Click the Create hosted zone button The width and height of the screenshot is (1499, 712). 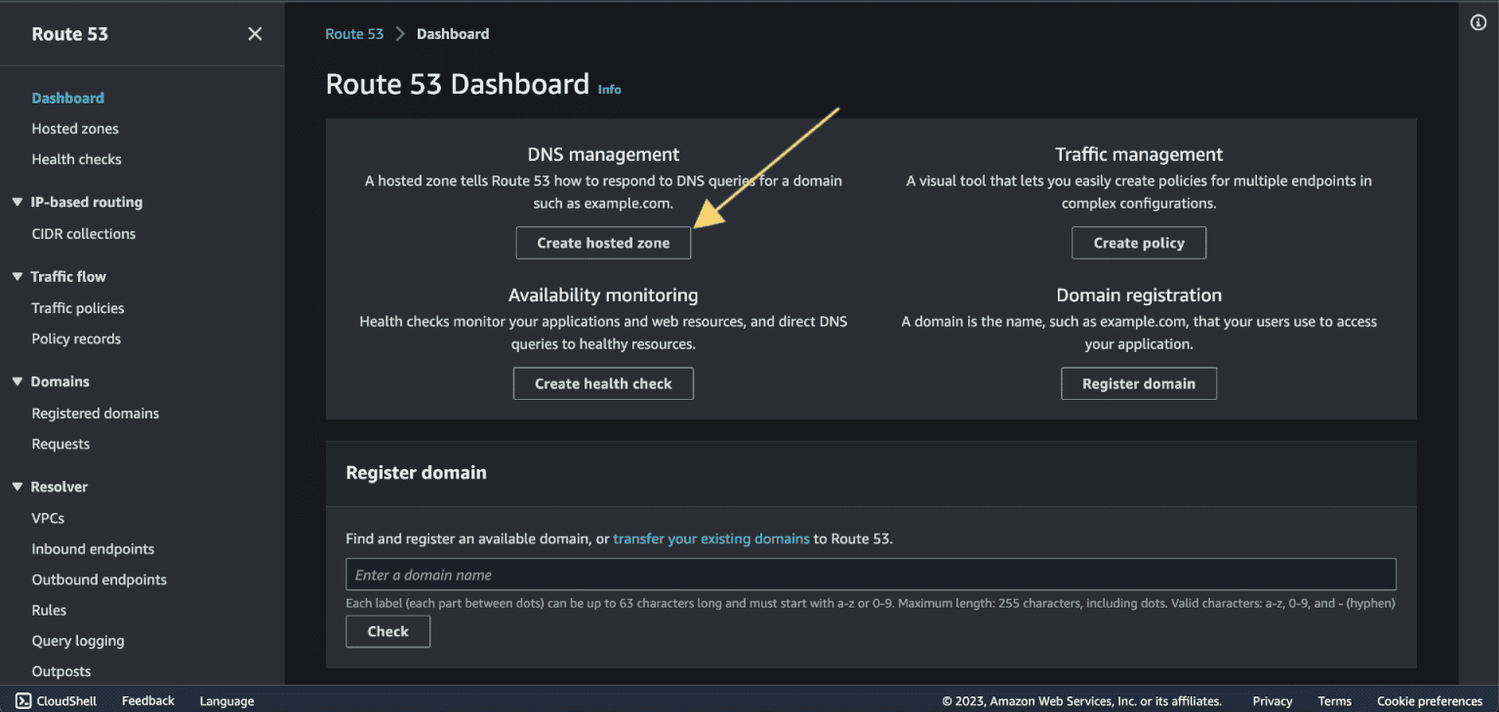point(603,242)
